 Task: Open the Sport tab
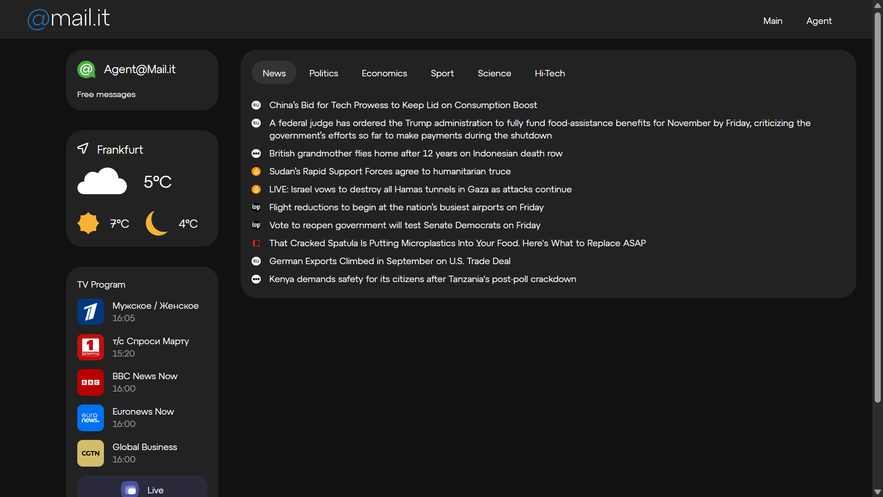tap(442, 73)
